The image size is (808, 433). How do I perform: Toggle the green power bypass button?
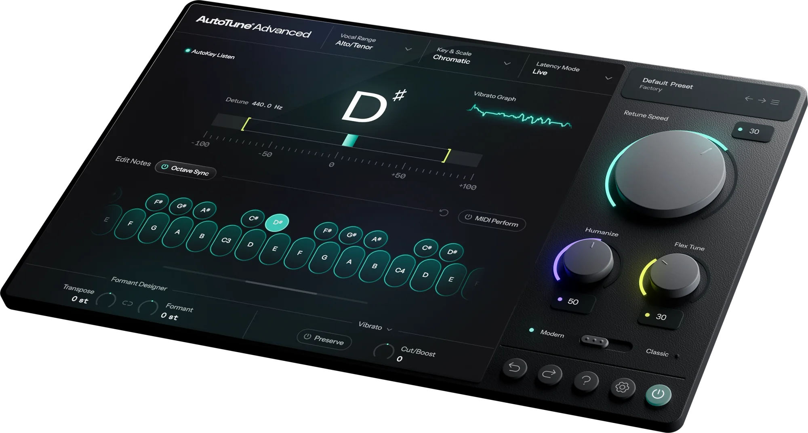point(658,394)
